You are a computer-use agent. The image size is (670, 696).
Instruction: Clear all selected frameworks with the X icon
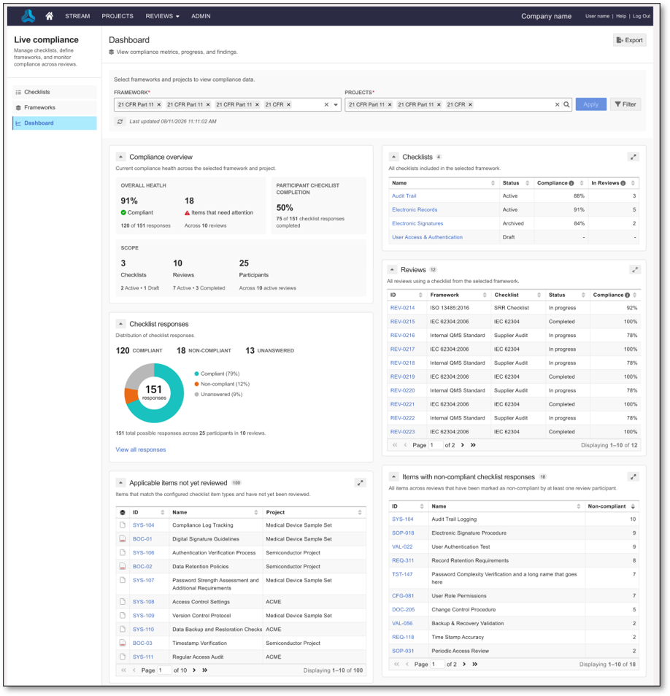(326, 104)
